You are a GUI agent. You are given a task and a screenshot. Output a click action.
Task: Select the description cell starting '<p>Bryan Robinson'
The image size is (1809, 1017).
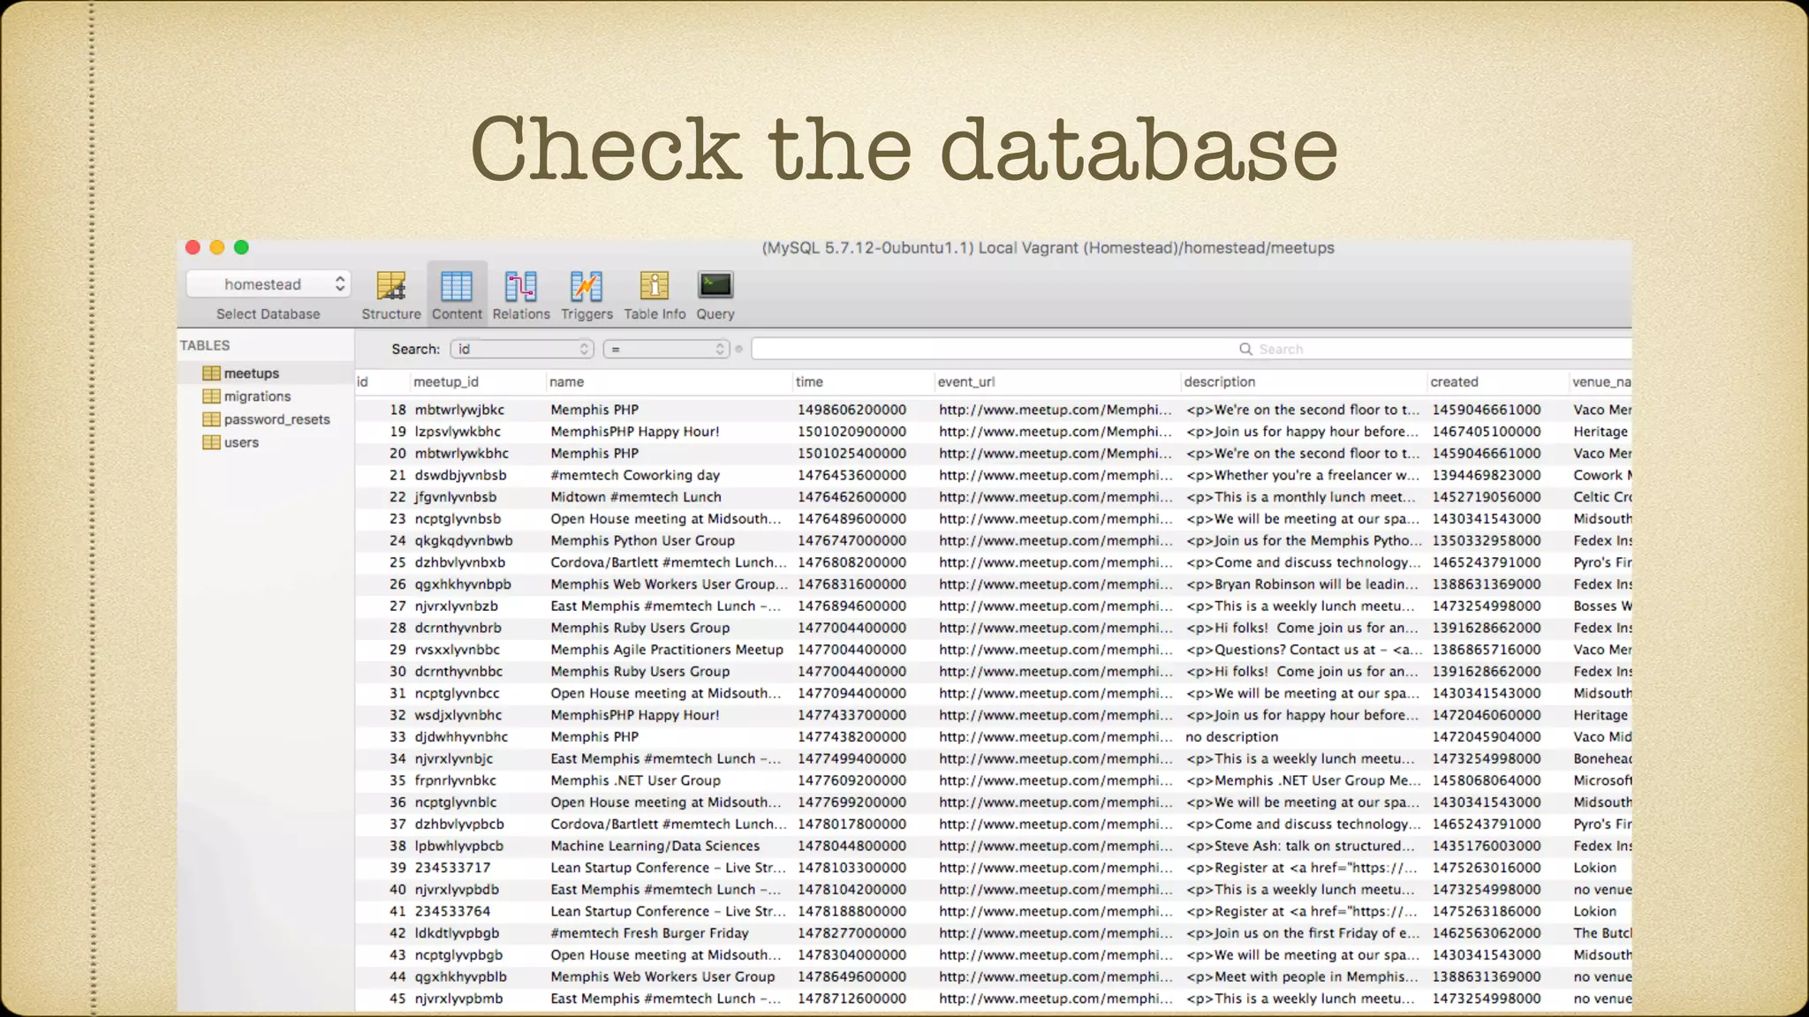(1302, 584)
